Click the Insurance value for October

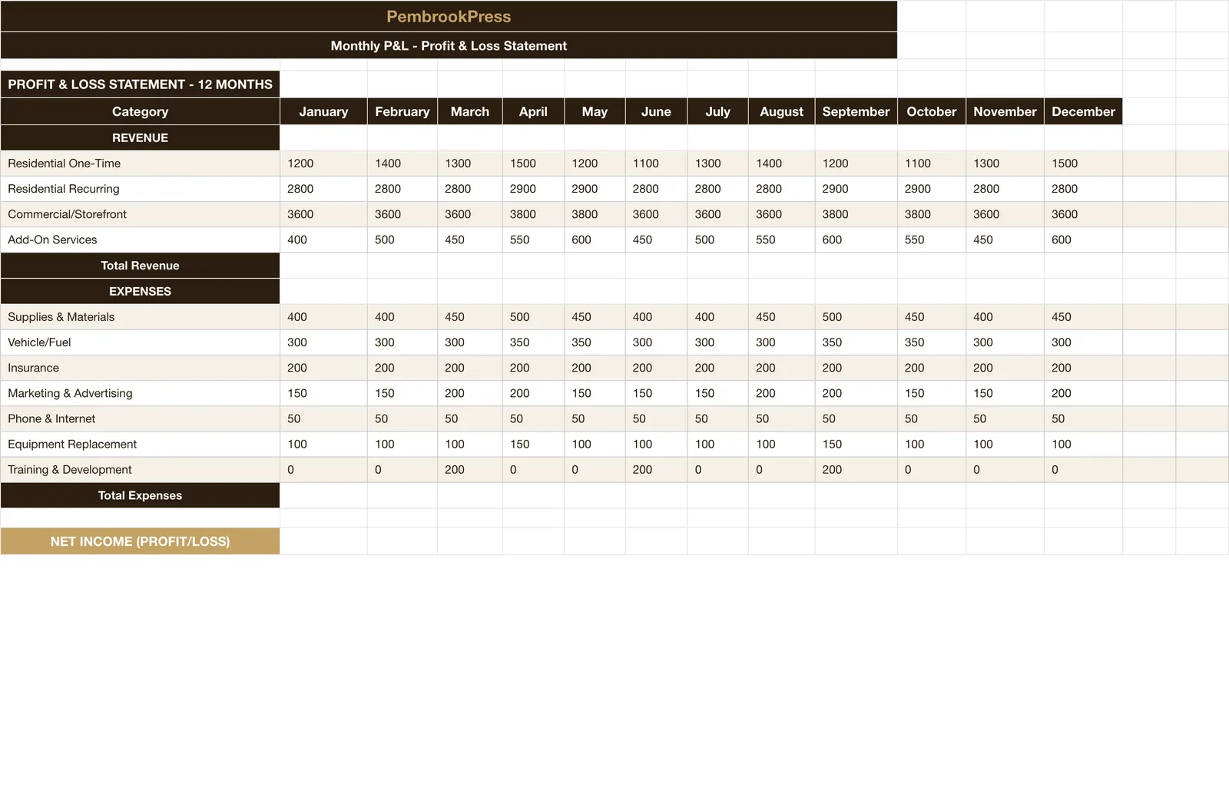(932, 368)
